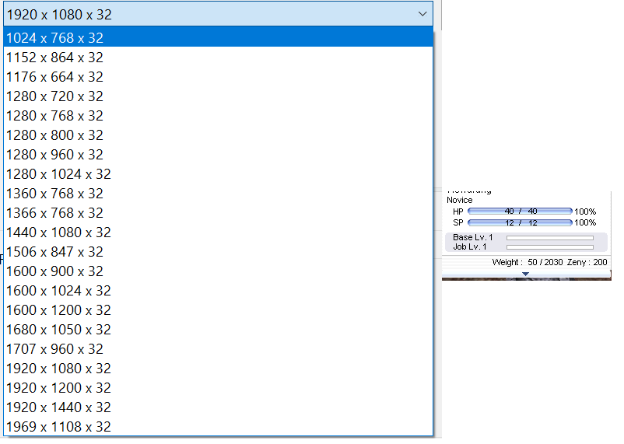Click the Weight : 50 / 2030 value
The height and width of the screenshot is (444, 624).
(528, 262)
